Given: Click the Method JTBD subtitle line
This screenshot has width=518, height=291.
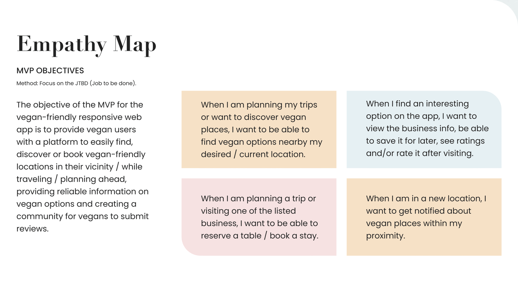Looking at the screenshot, I should coord(76,83).
